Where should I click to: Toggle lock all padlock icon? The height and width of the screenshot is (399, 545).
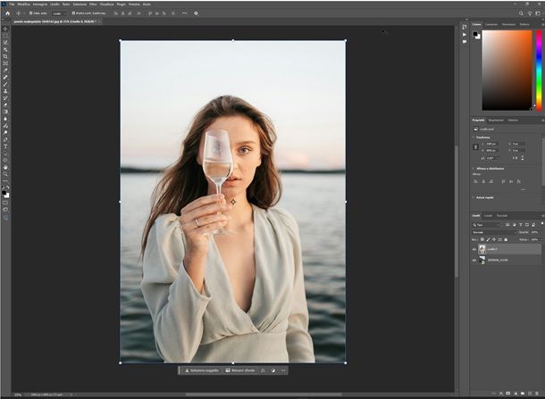[506, 239]
